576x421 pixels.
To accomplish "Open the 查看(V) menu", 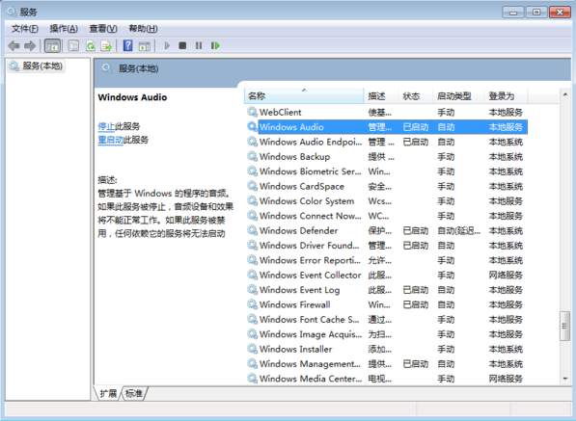I will point(103,29).
